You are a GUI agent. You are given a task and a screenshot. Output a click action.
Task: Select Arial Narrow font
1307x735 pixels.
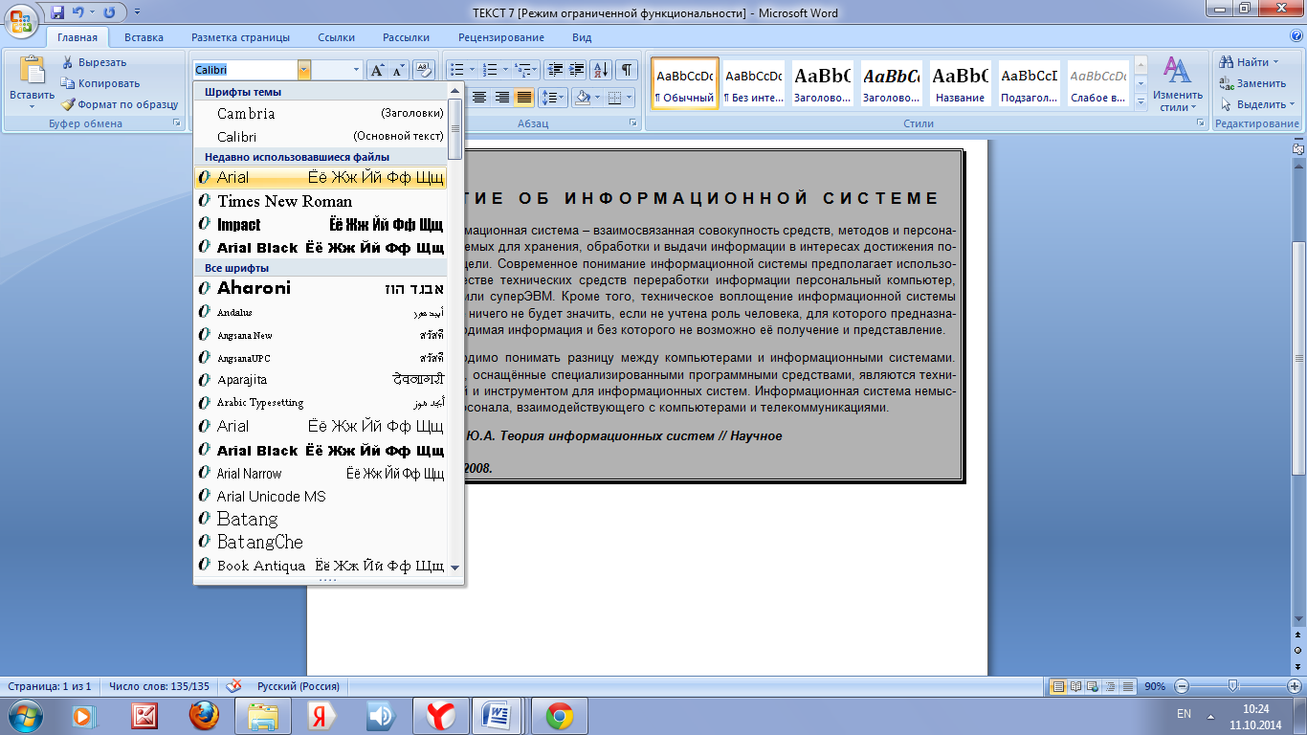coord(321,473)
